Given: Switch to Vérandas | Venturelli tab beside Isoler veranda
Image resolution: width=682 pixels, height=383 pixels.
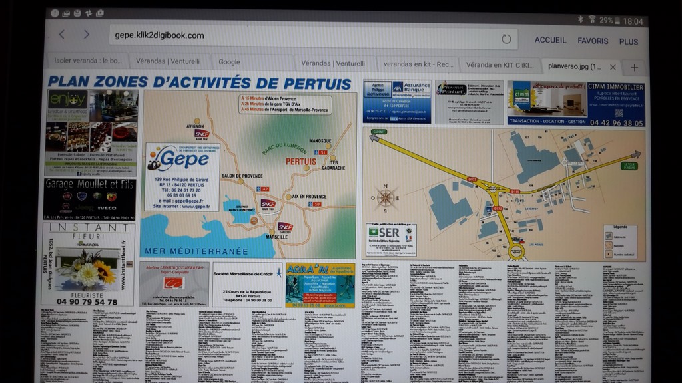Looking at the screenshot, I should point(168,61).
